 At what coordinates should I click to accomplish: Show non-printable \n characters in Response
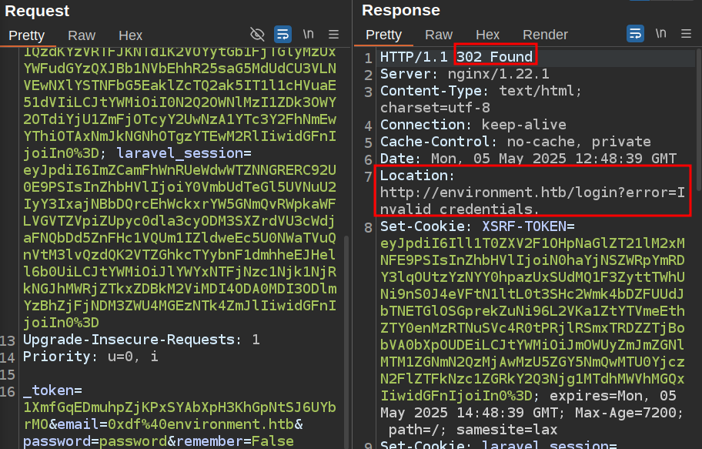click(661, 34)
